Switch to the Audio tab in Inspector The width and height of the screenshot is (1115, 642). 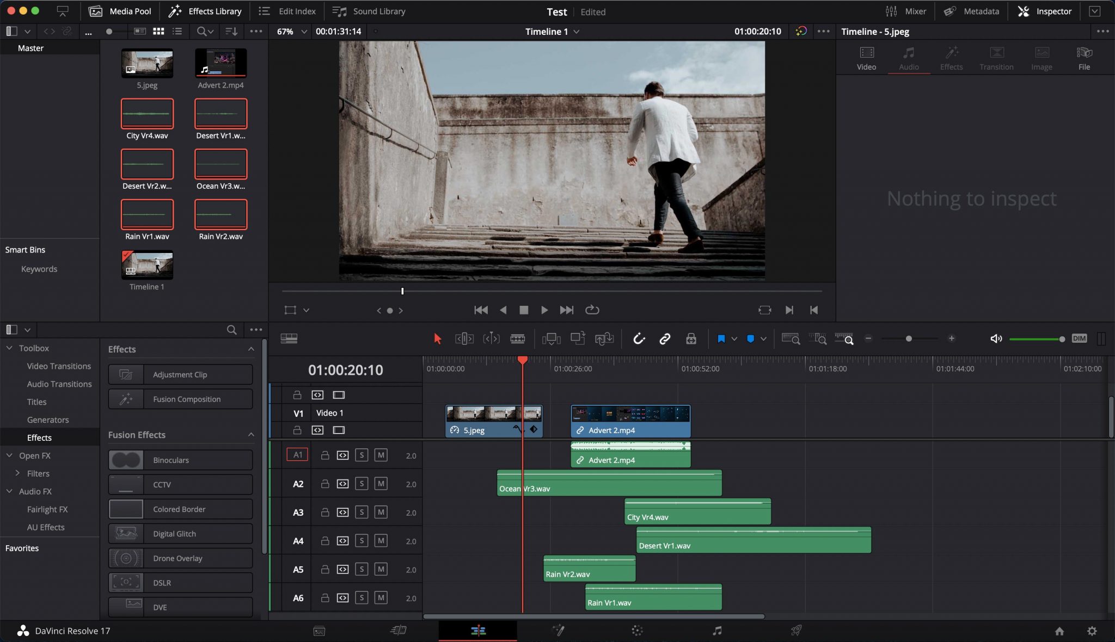pos(908,57)
